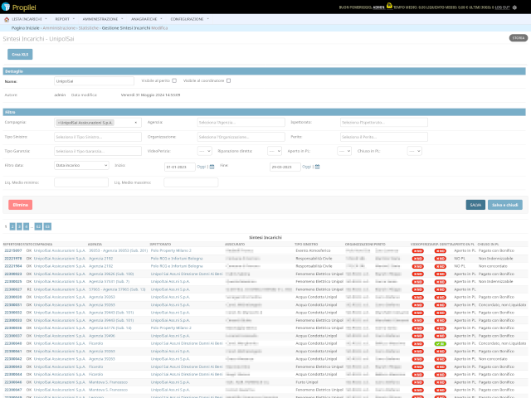Go to Pagina Iniziale breadcrumb

point(26,28)
